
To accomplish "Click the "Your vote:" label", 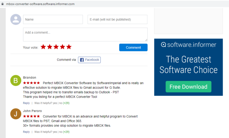I will pos(30,48).
